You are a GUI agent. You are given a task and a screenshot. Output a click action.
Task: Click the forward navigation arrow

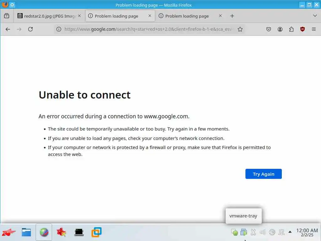pyautogui.click(x=19, y=29)
